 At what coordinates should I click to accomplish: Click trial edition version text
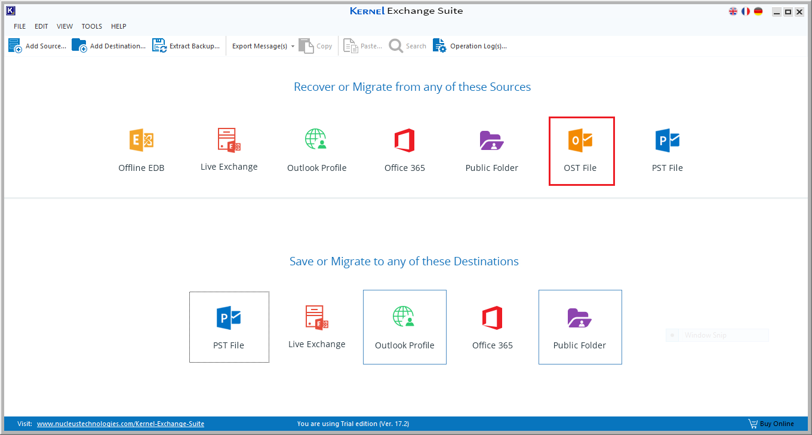pyautogui.click(x=353, y=424)
